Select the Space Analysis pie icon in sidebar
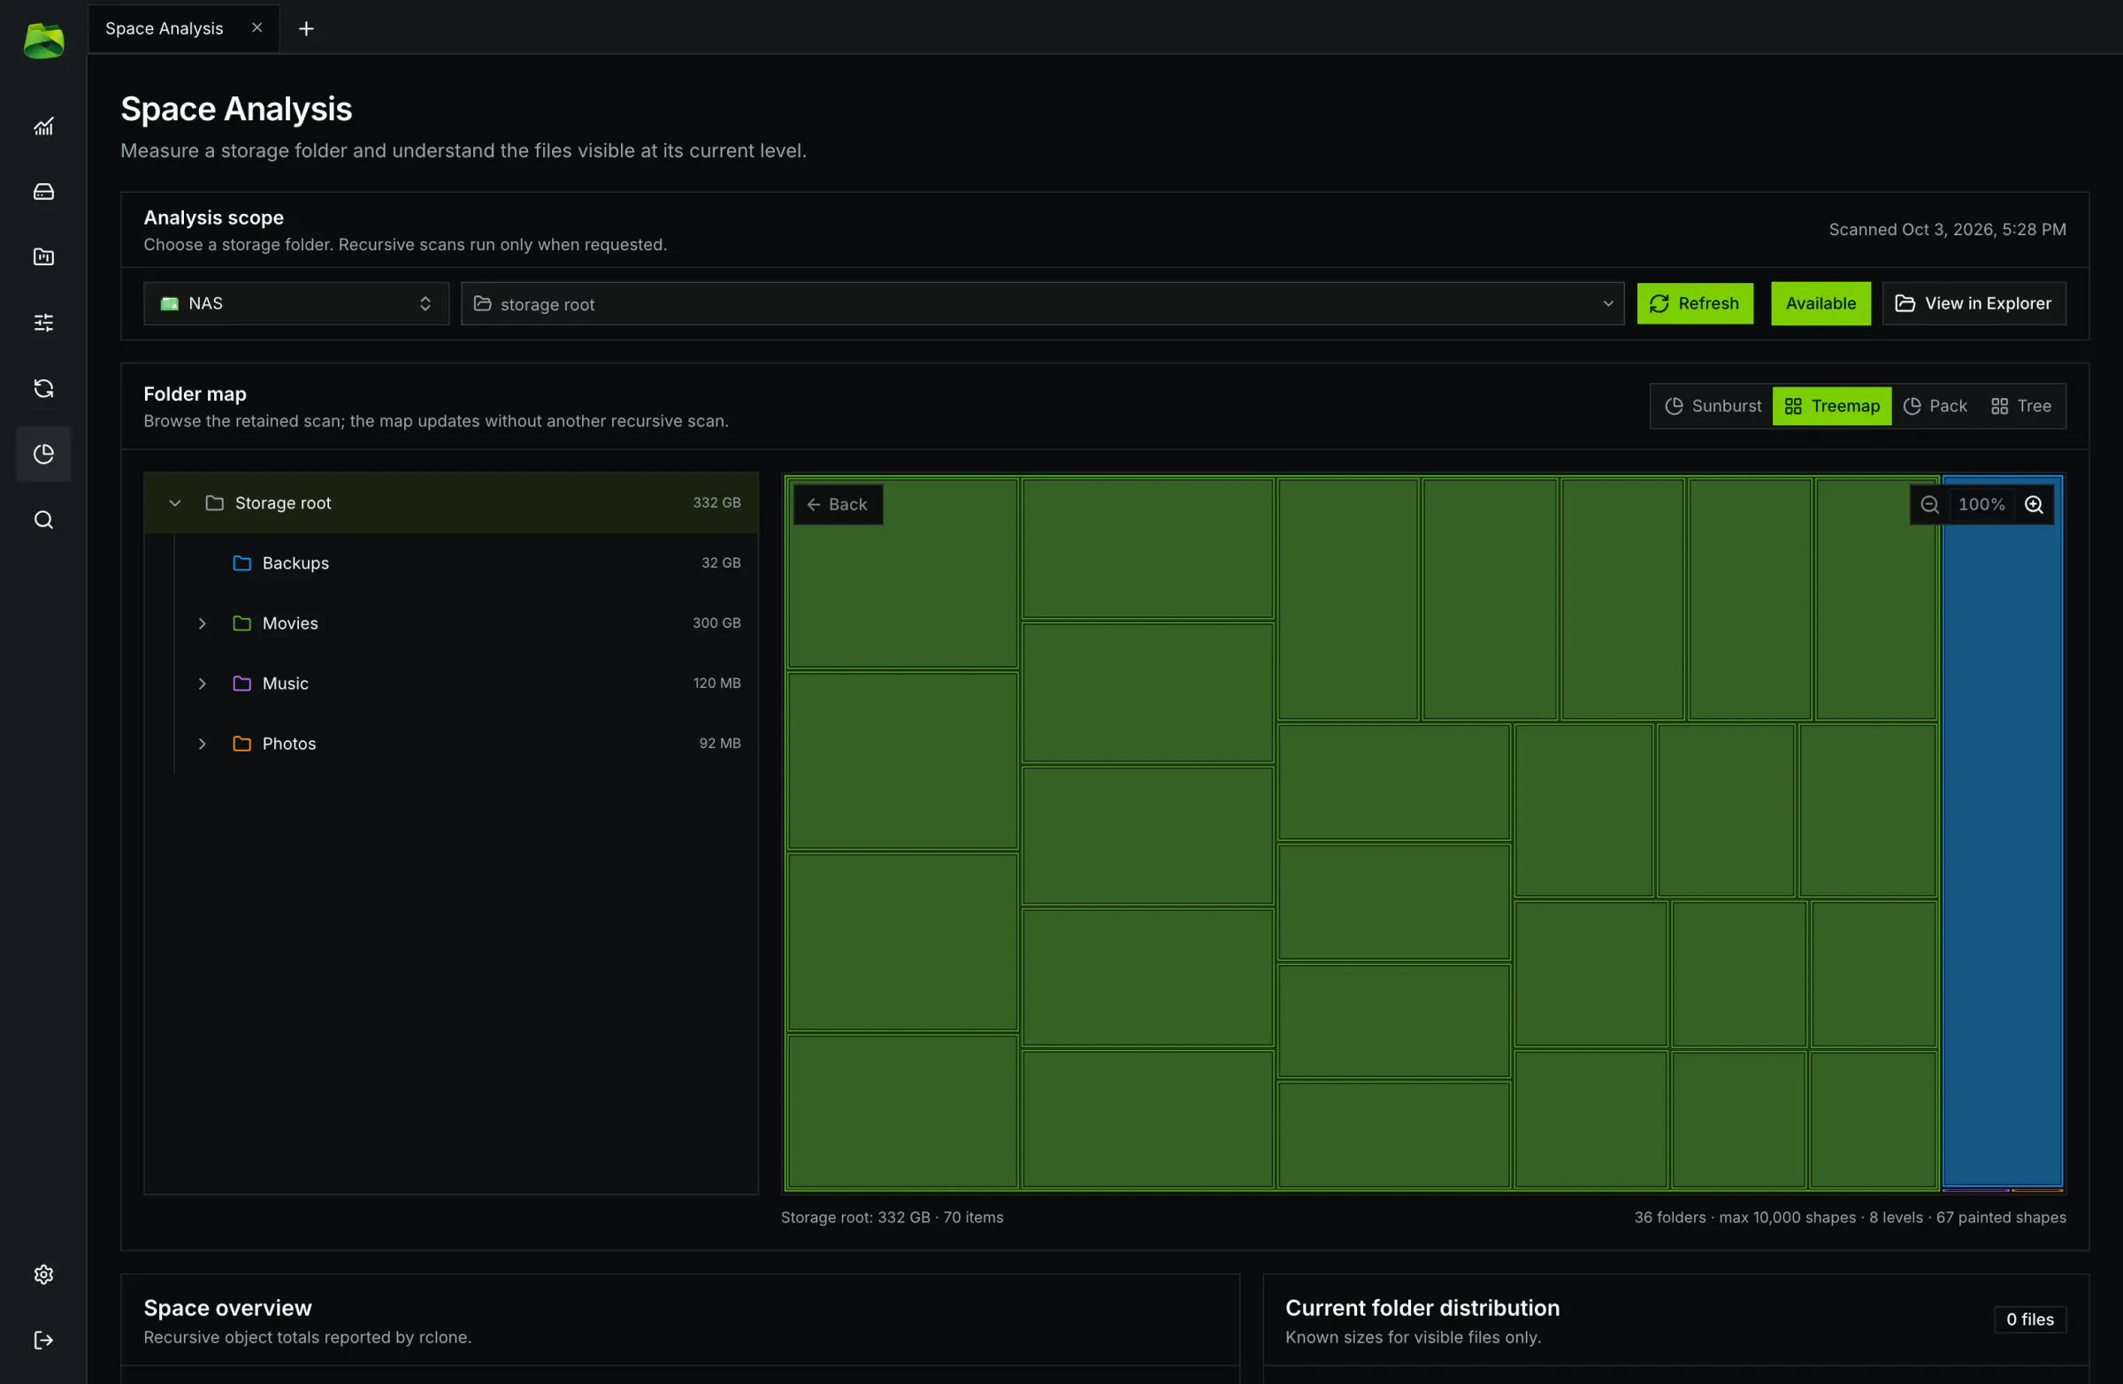The image size is (2123, 1384). coord(42,454)
